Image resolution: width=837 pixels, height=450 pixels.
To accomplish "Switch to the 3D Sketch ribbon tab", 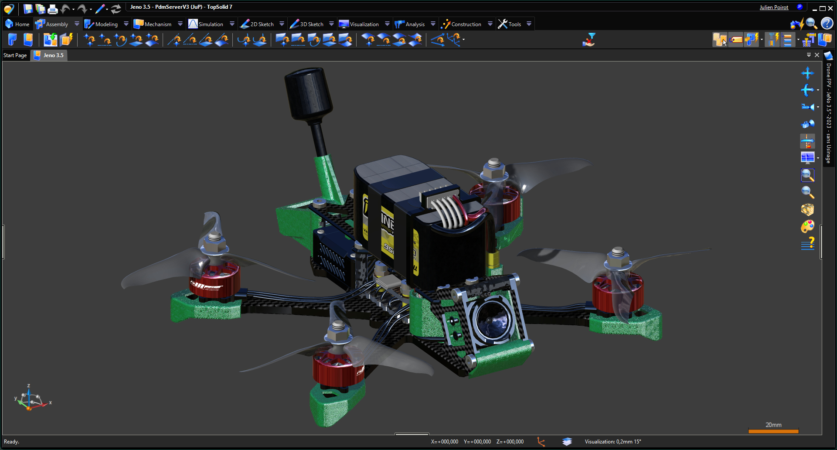I will point(306,24).
